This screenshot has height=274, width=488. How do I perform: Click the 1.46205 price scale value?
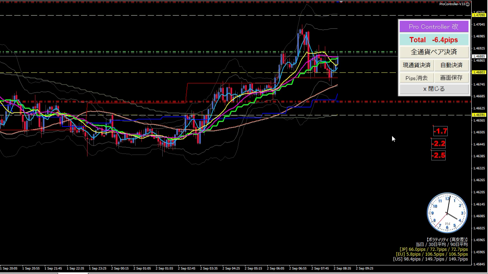(479, 192)
